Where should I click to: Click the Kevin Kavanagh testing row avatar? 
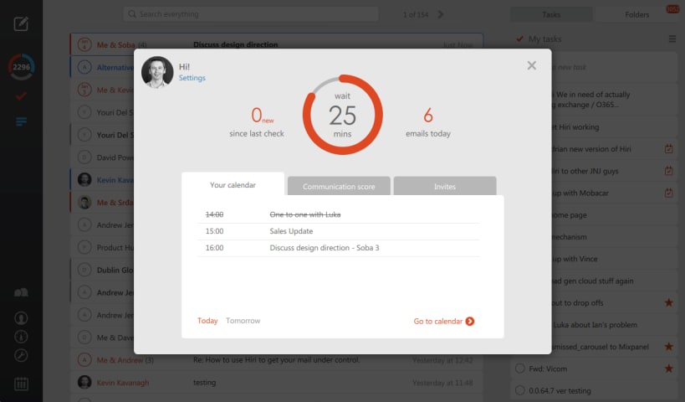click(x=84, y=382)
